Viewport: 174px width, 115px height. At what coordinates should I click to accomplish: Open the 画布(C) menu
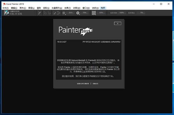(23, 8)
